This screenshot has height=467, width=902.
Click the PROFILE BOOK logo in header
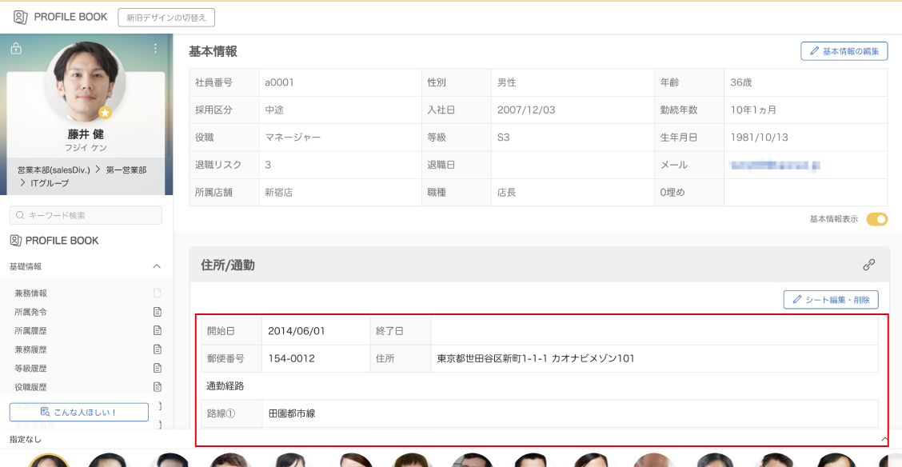point(61,17)
